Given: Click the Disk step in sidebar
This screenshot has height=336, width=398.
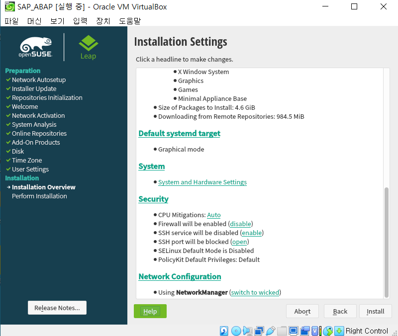Looking at the screenshot, I should point(18,151).
